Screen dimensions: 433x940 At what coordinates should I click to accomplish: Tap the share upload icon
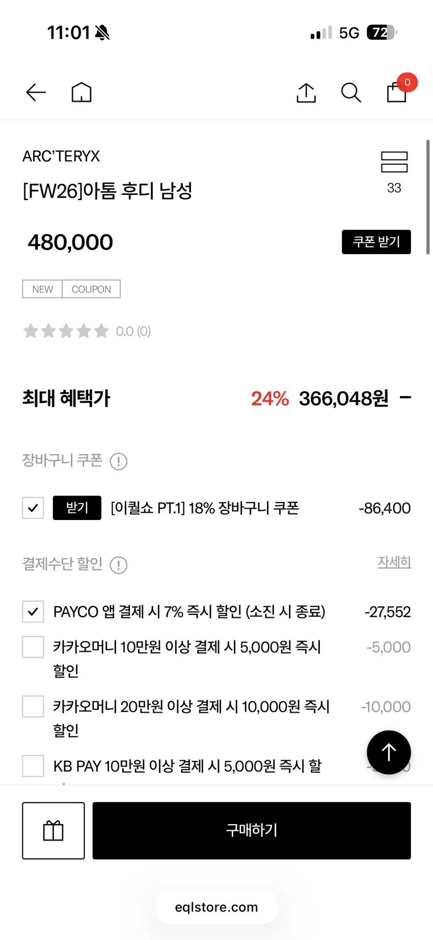(x=306, y=92)
